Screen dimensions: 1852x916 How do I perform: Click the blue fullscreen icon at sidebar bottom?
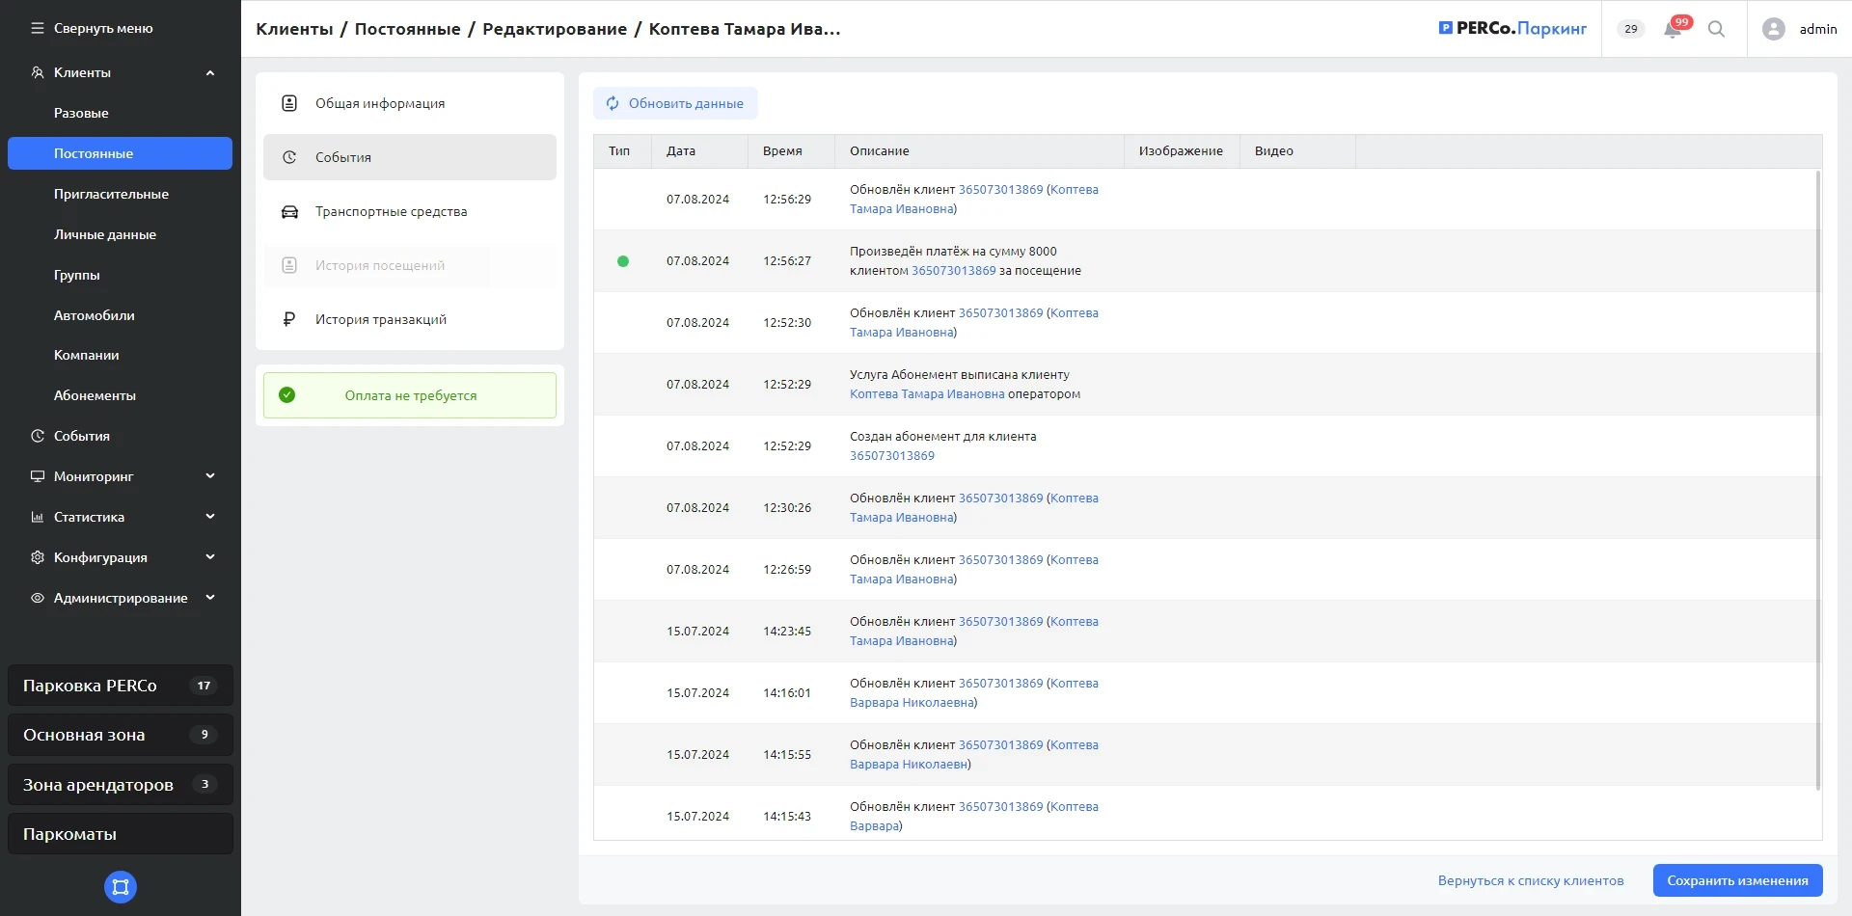121,887
